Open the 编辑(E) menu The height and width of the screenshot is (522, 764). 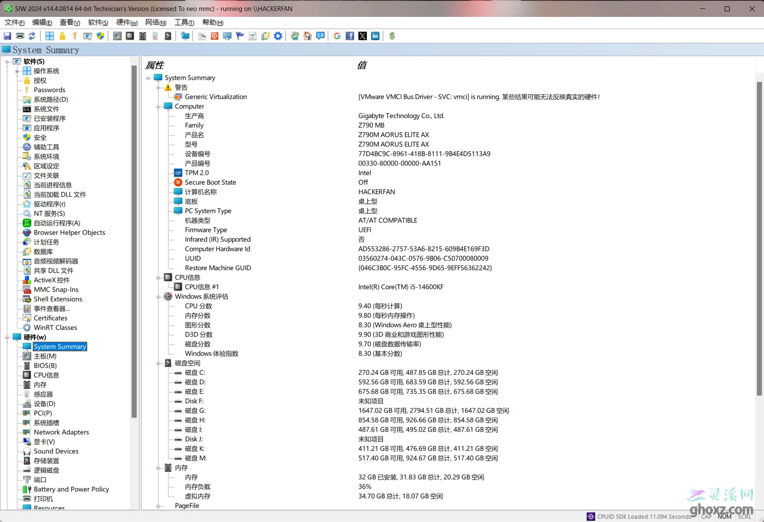click(42, 22)
